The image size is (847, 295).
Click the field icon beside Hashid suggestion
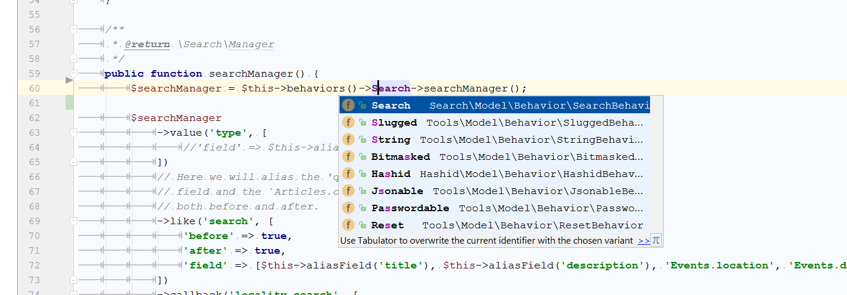click(348, 174)
